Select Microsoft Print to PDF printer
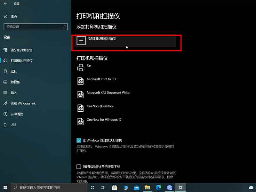Image resolution: width=256 pixels, height=192 pixels. pos(102,79)
